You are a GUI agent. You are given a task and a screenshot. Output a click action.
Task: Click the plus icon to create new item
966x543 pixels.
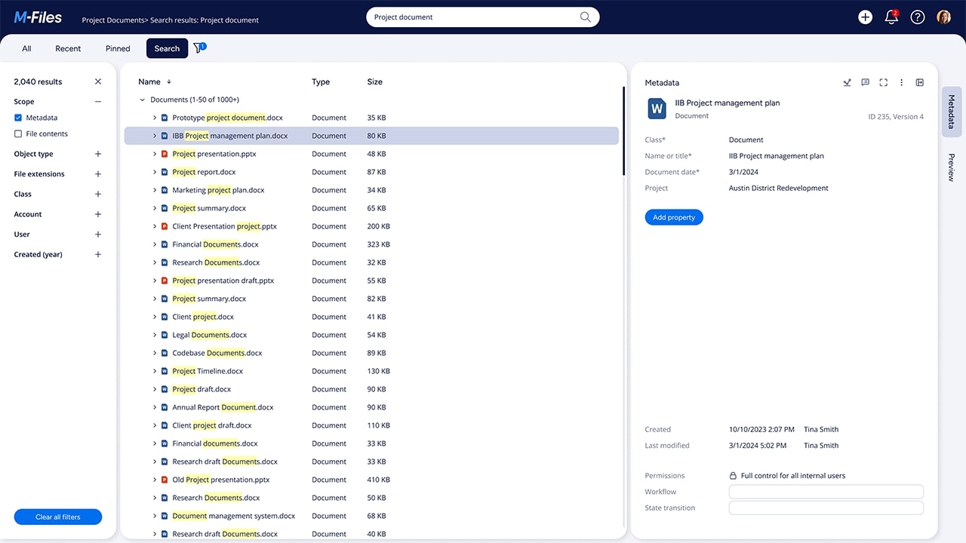(x=865, y=17)
